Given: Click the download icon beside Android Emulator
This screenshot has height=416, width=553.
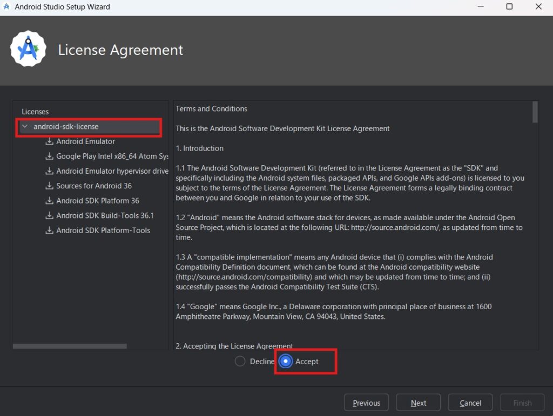Looking at the screenshot, I should tap(50, 141).
